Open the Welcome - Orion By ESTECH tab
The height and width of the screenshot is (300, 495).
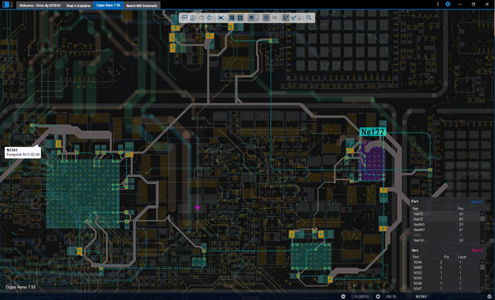pos(39,5)
